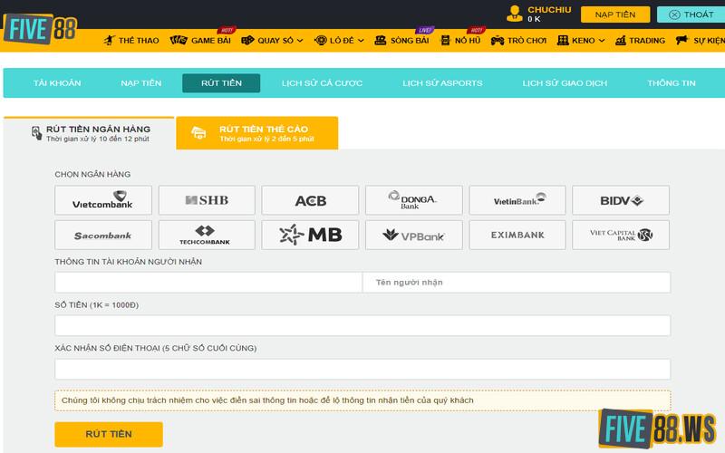Expand the Quay Số dropdown arrow
The height and width of the screenshot is (453, 725).
pyautogui.click(x=300, y=41)
